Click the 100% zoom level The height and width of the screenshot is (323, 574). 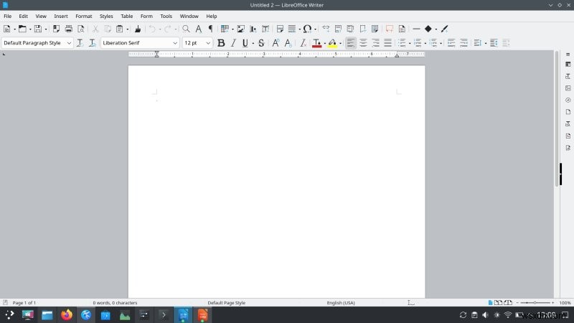565,303
